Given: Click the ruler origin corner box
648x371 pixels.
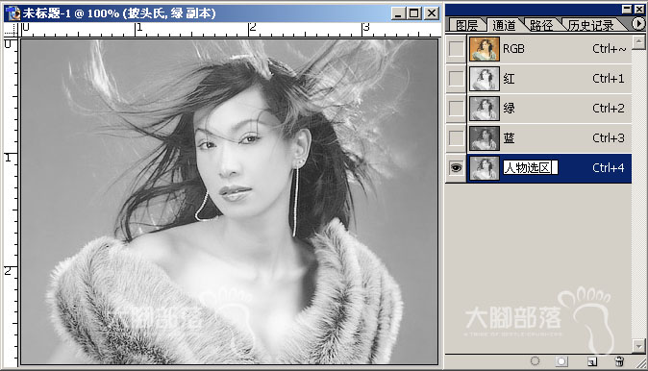Looking at the screenshot, I should [12, 30].
